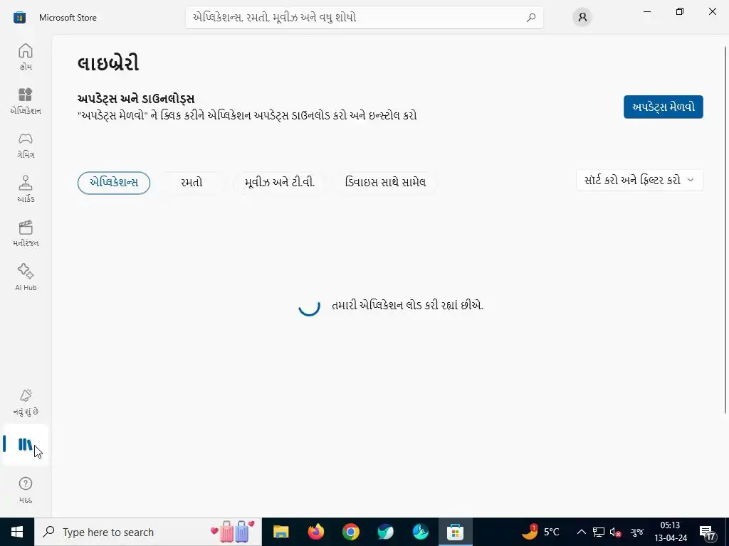Click the taskbar 'Type here to search' box
Screen dimensions: 729x546
[x=148, y=532]
